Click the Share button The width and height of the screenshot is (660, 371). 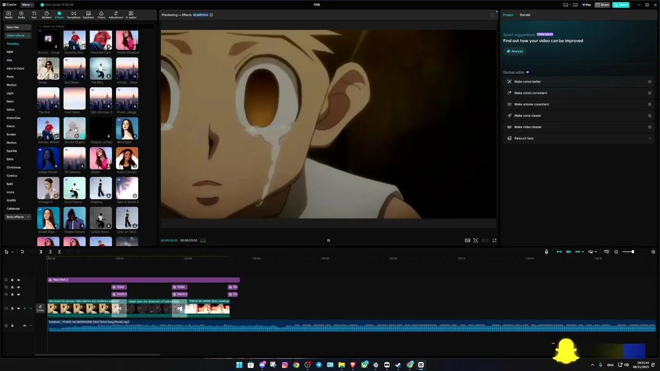coord(602,5)
